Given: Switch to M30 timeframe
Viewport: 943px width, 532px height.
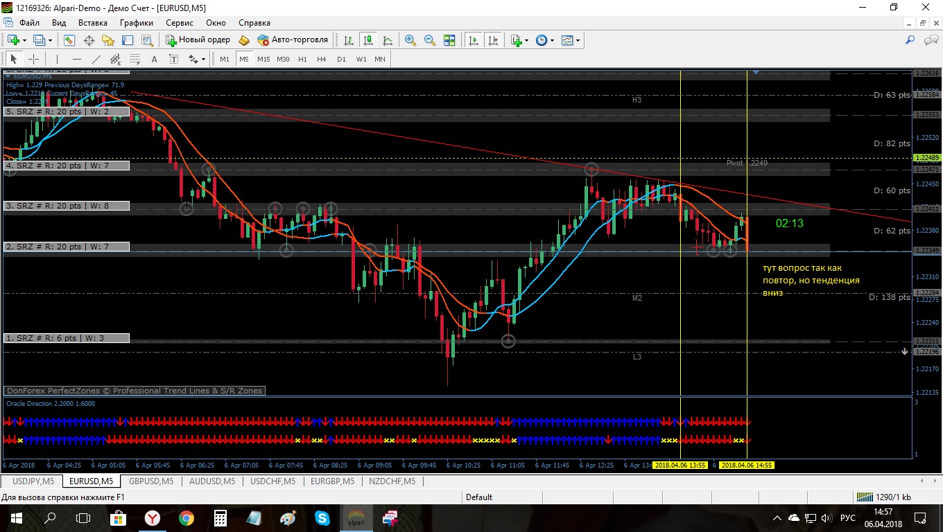Looking at the screenshot, I should [283, 59].
